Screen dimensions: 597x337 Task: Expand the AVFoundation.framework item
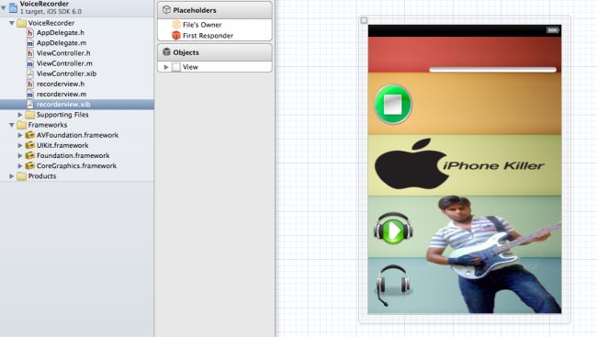tap(20, 135)
